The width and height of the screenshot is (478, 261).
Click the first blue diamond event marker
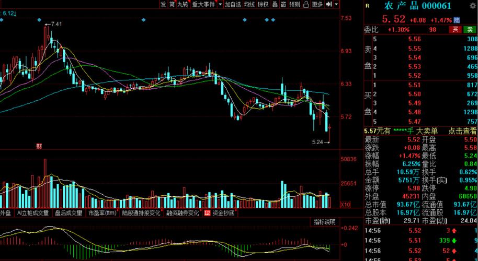(2, 20)
